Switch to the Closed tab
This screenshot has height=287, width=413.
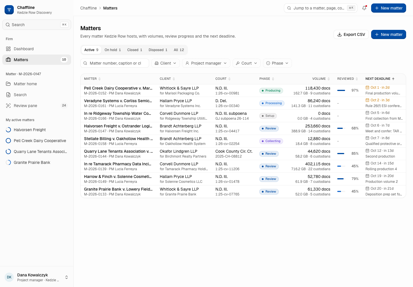pos(135,50)
